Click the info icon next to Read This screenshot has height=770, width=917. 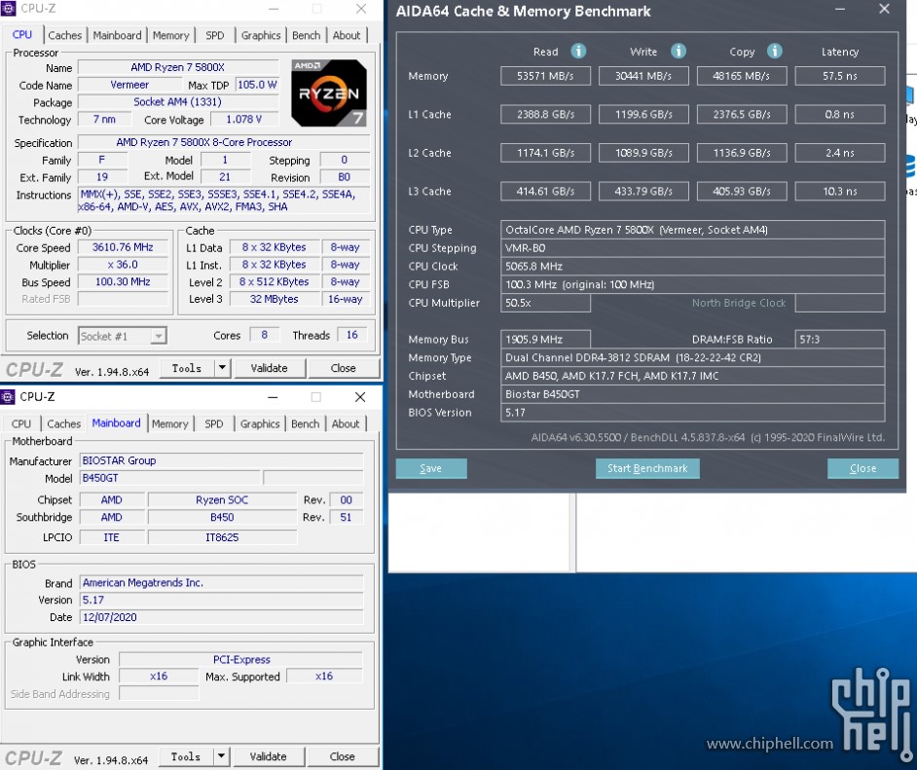pyautogui.click(x=578, y=51)
